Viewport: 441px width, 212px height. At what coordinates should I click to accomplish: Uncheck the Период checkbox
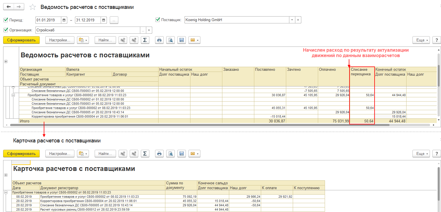[5, 20]
